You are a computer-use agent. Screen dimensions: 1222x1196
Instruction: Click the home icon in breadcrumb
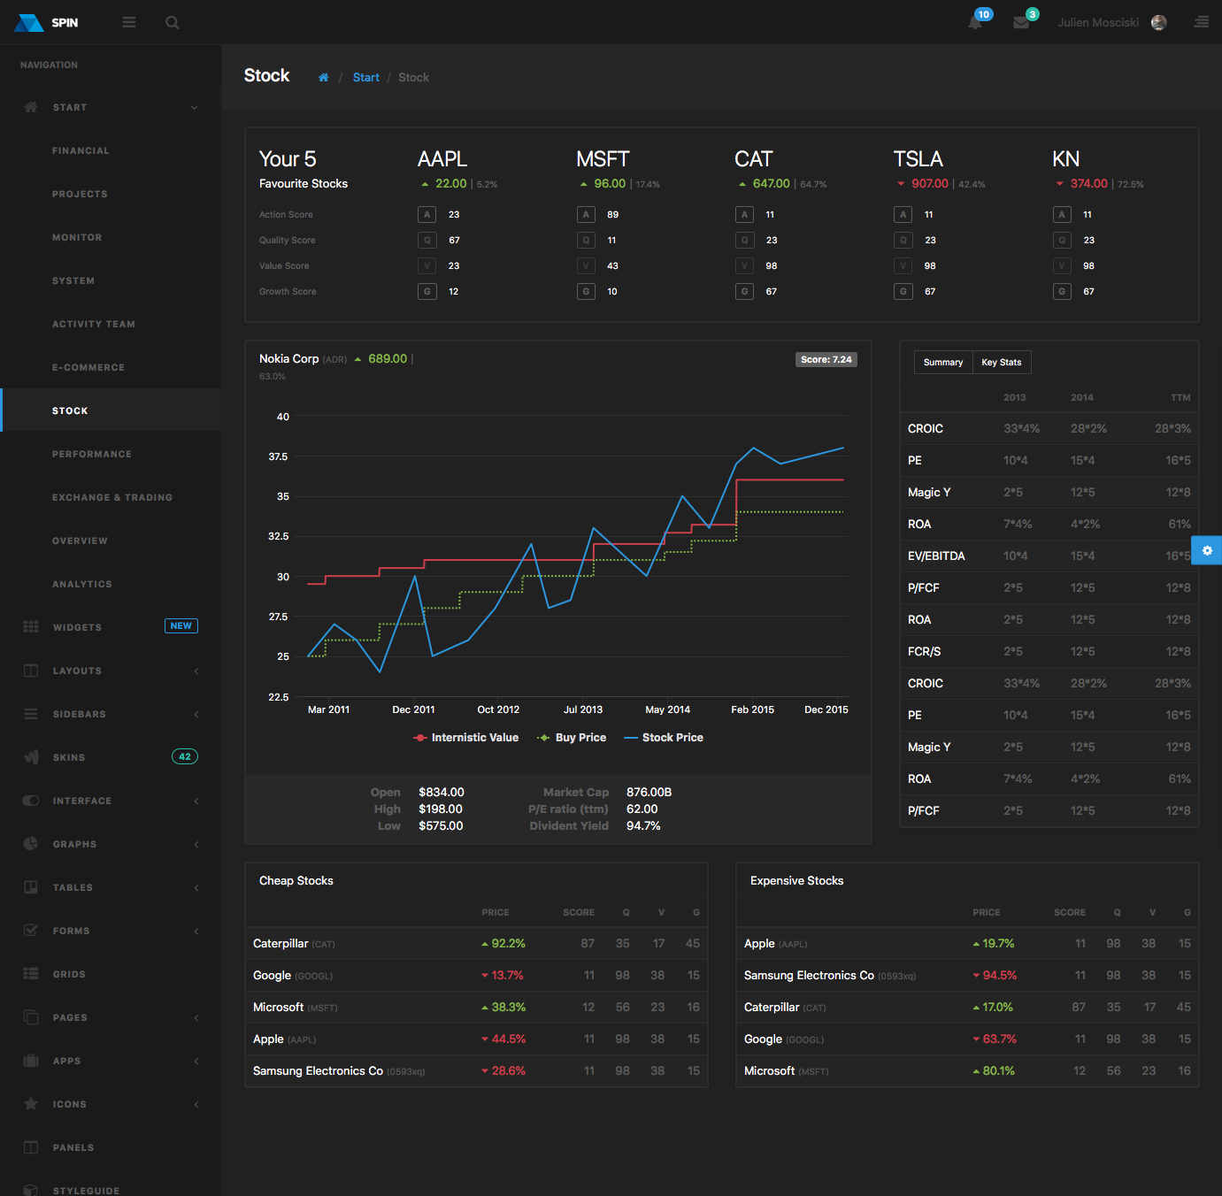pos(324,78)
